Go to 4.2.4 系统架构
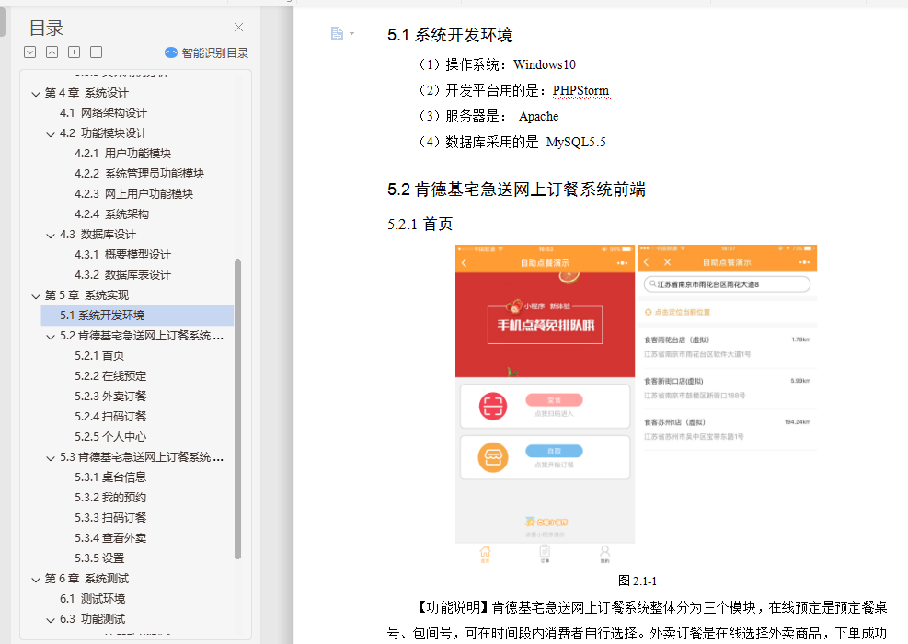The height and width of the screenshot is (644, 908). coord(111,214)
